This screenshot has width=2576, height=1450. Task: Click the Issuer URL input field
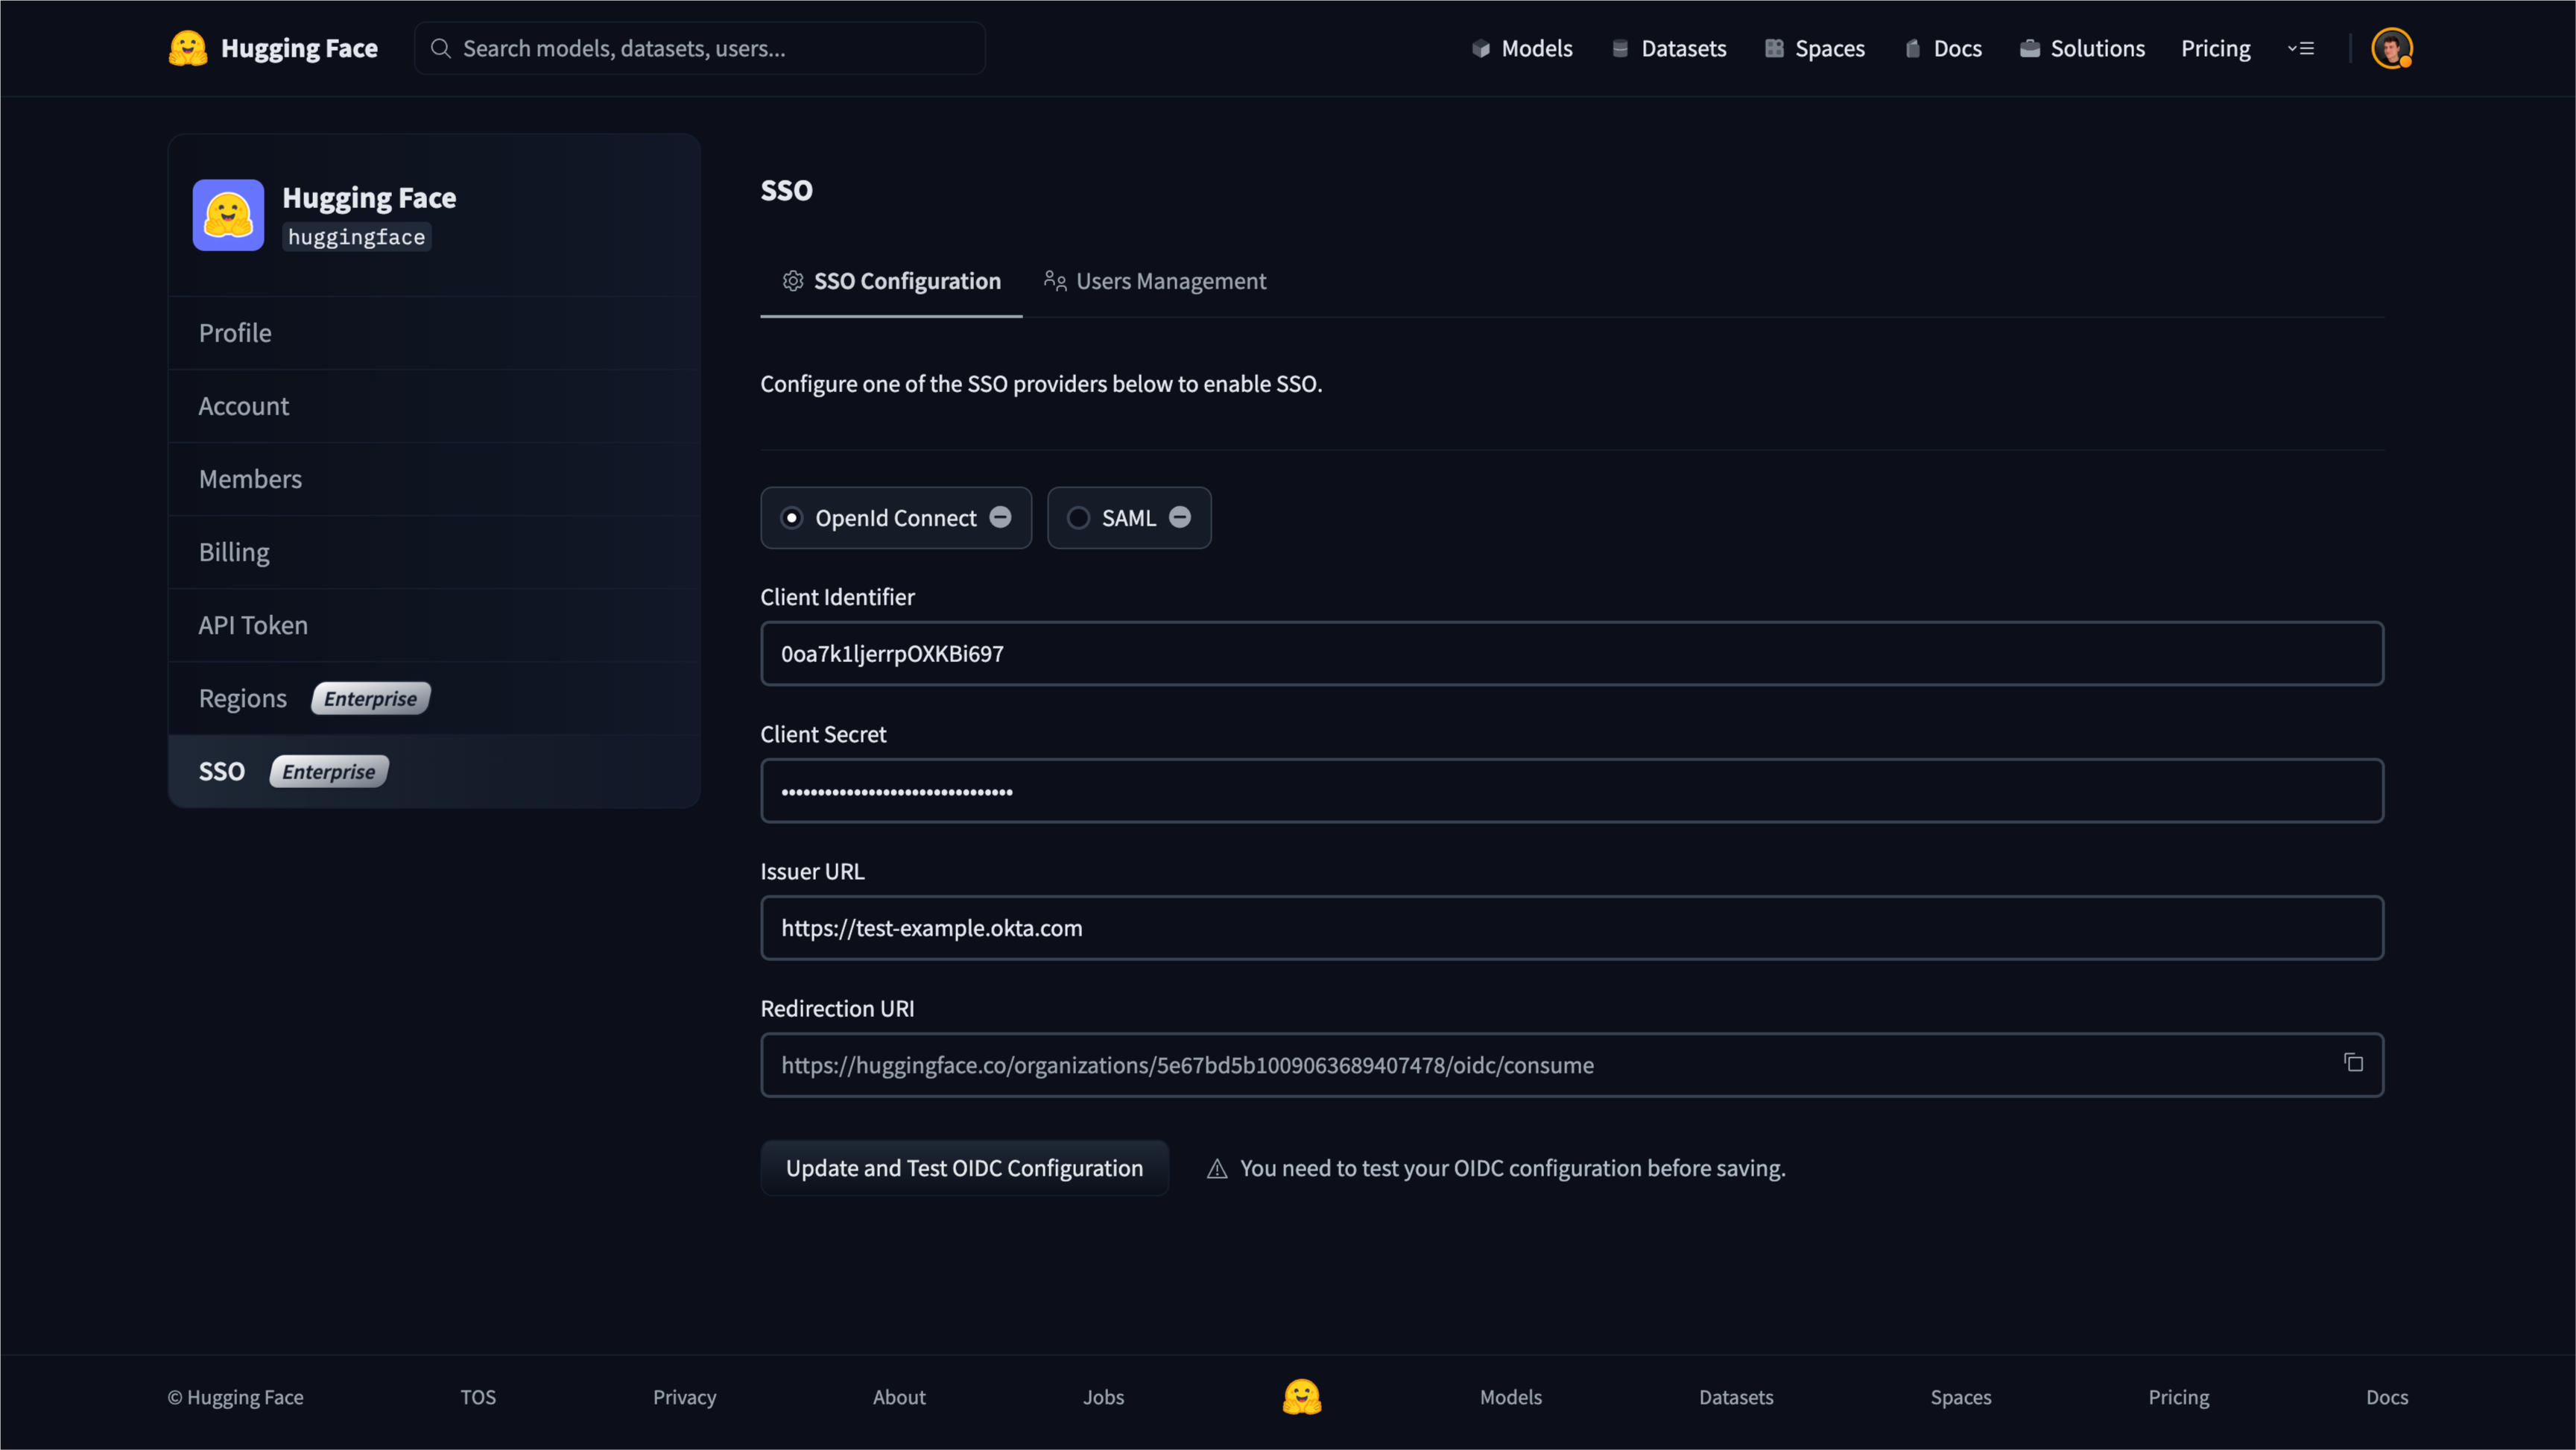coord(1571,926)
